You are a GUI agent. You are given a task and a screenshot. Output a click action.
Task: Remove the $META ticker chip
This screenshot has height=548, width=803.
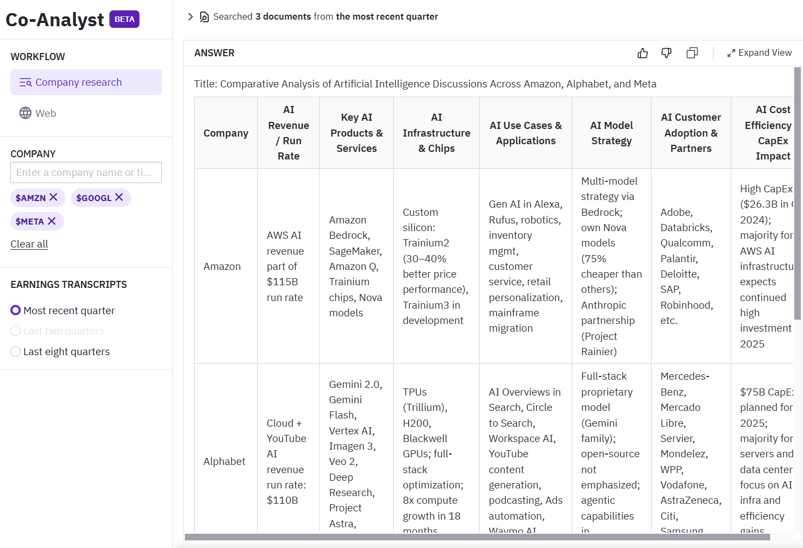[x=52, y=221]
